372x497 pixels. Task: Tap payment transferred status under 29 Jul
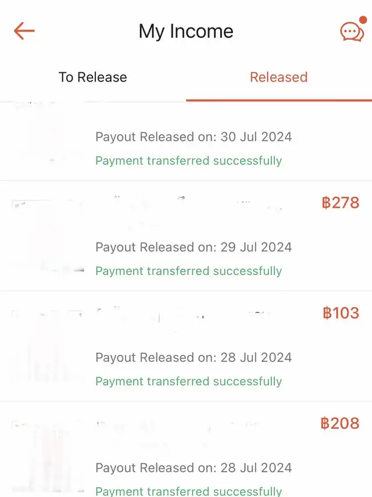click(x=188, y=271)
